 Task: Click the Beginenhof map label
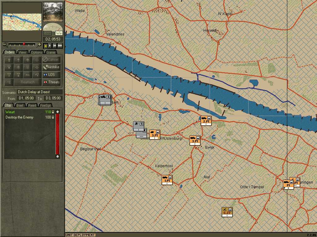tap(90, 149)
